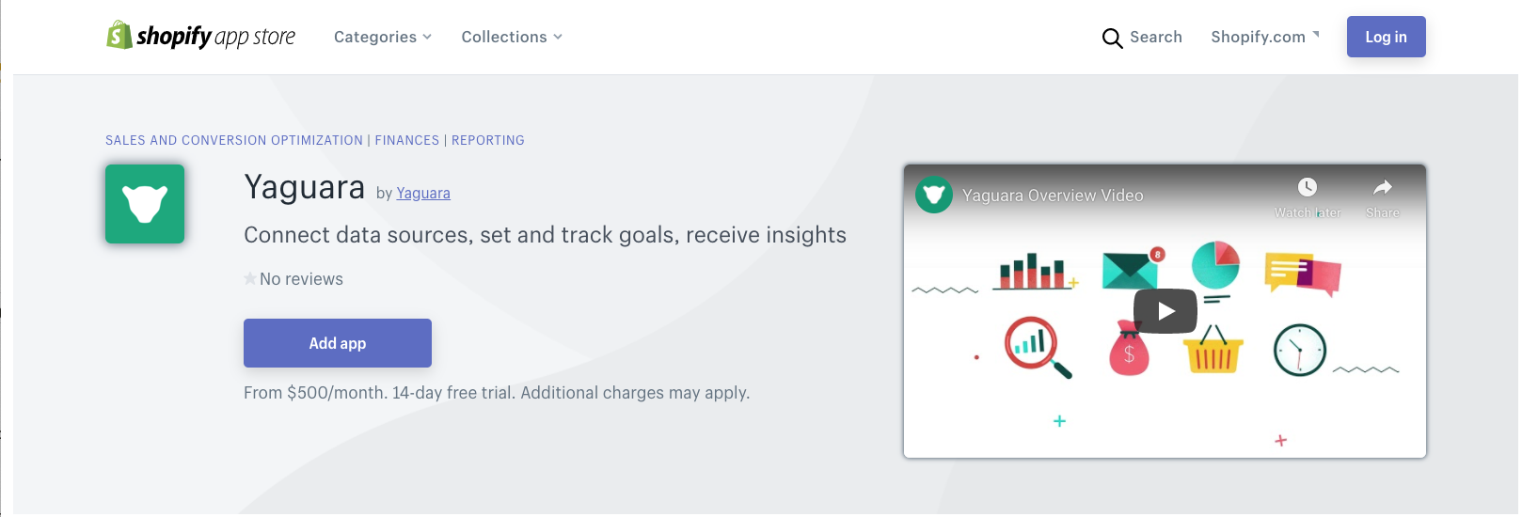Click the Share arrow icon on video

(1382, 187)
